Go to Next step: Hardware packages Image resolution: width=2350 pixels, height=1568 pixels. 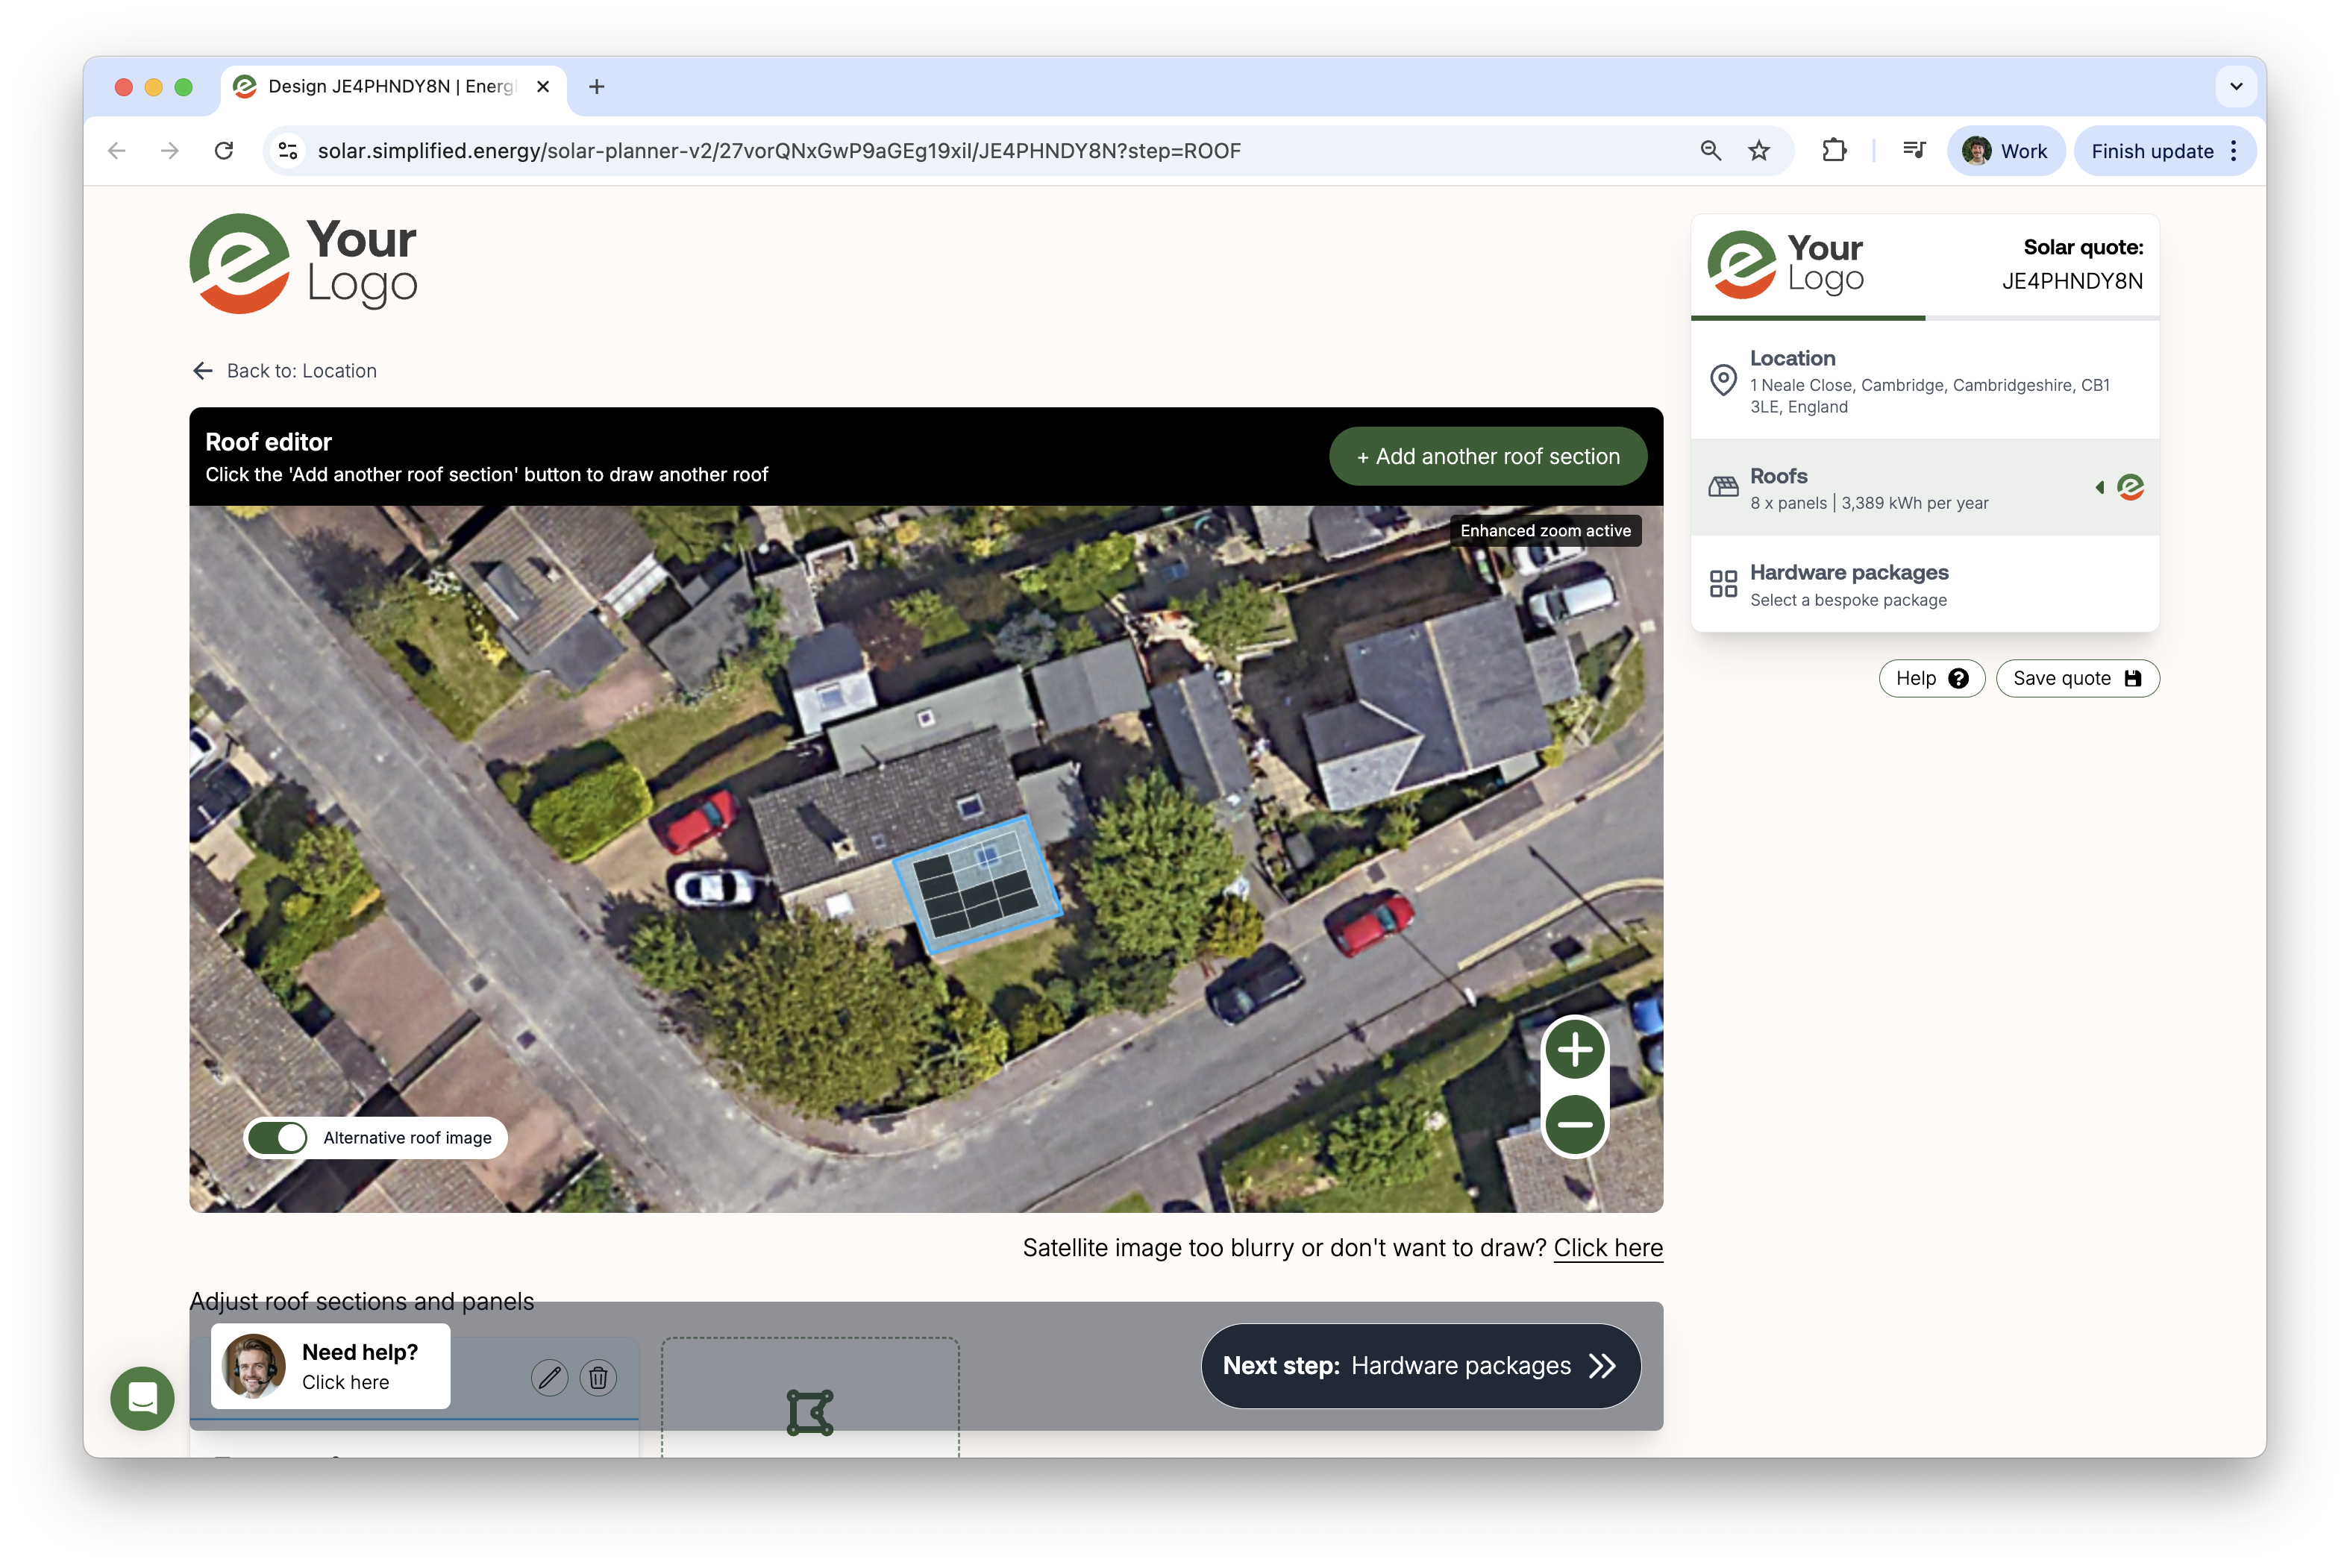pos(1420,1366)
